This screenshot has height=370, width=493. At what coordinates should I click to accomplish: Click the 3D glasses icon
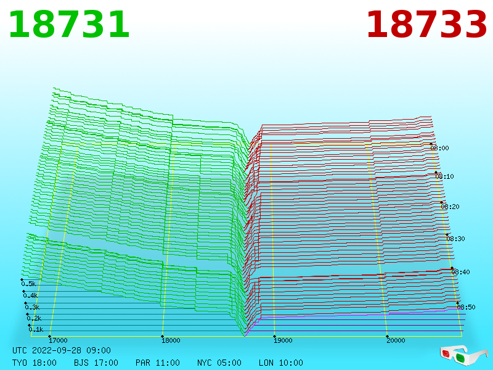[x=463, y=355]
